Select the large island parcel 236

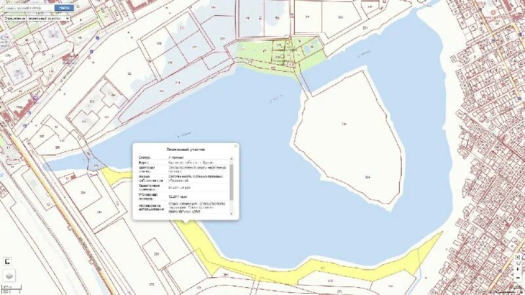(348, 137)
